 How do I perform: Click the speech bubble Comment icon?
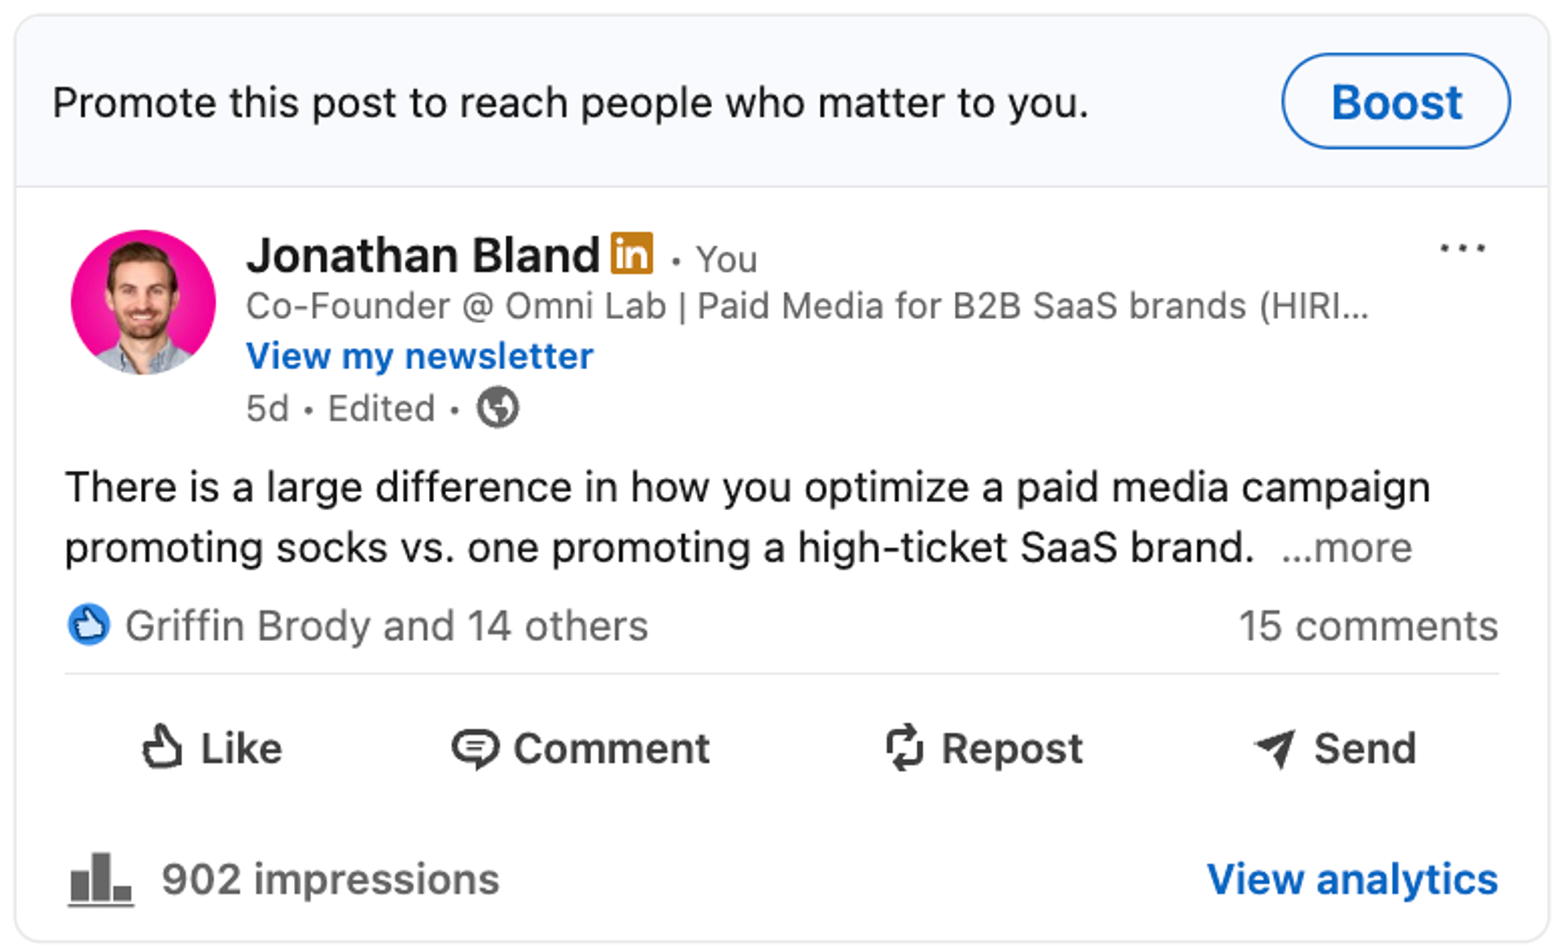(475, 748)
